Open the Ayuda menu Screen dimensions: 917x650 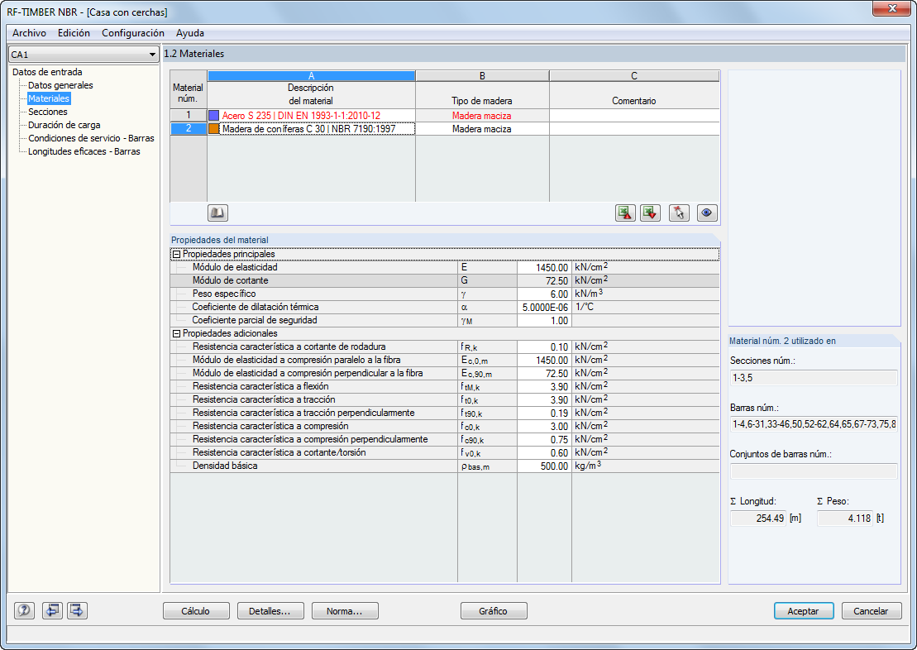pos(190,33)
